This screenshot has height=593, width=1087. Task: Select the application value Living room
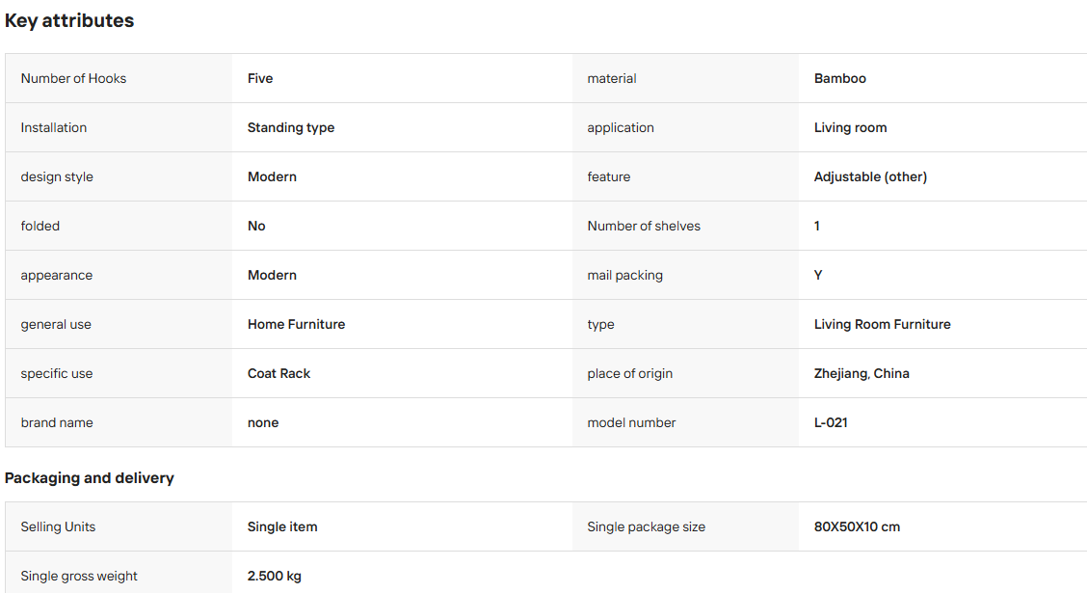point(850,127)
